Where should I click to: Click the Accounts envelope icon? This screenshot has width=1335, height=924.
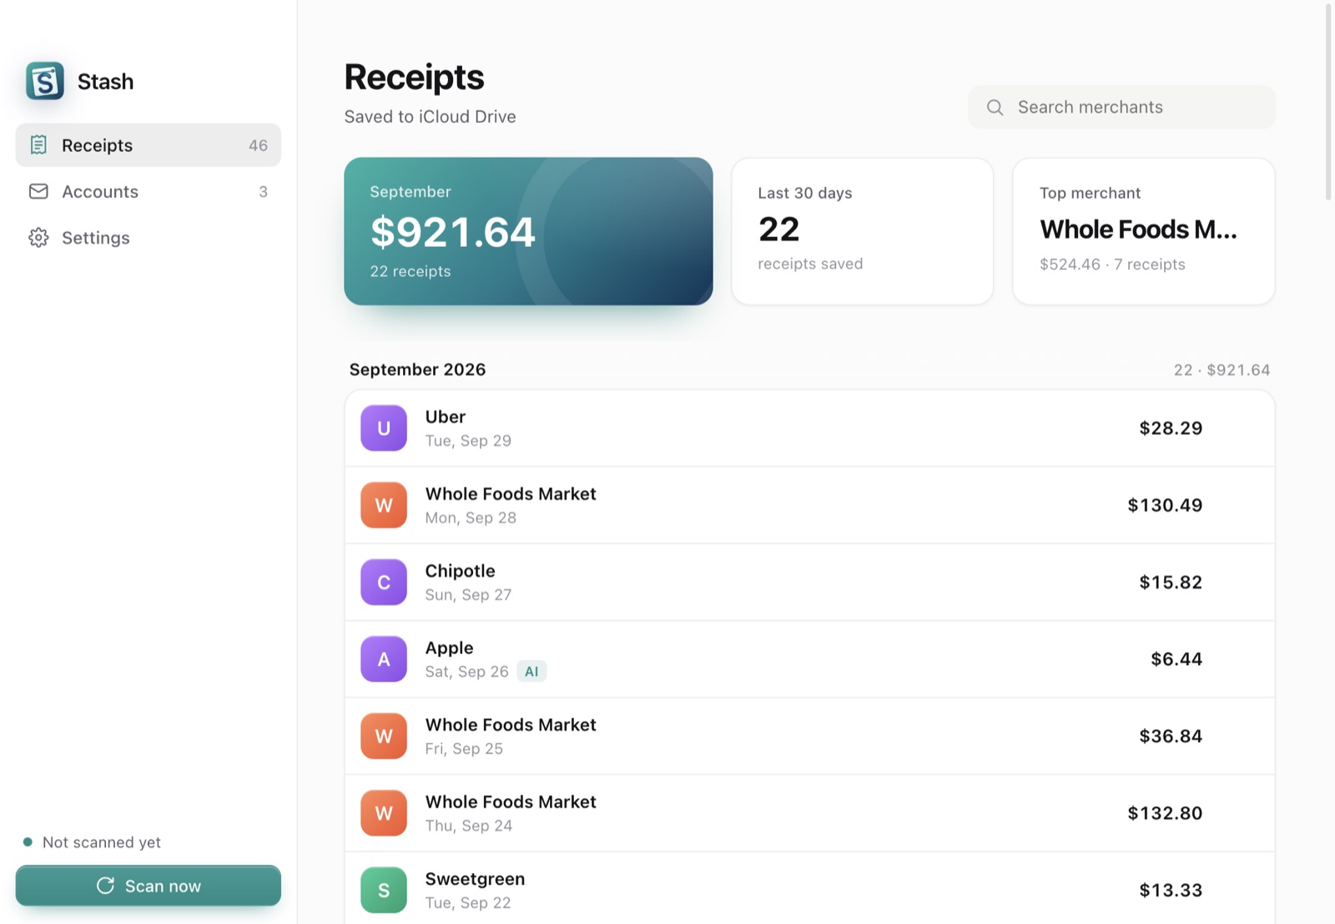click(x=38, y=191)
